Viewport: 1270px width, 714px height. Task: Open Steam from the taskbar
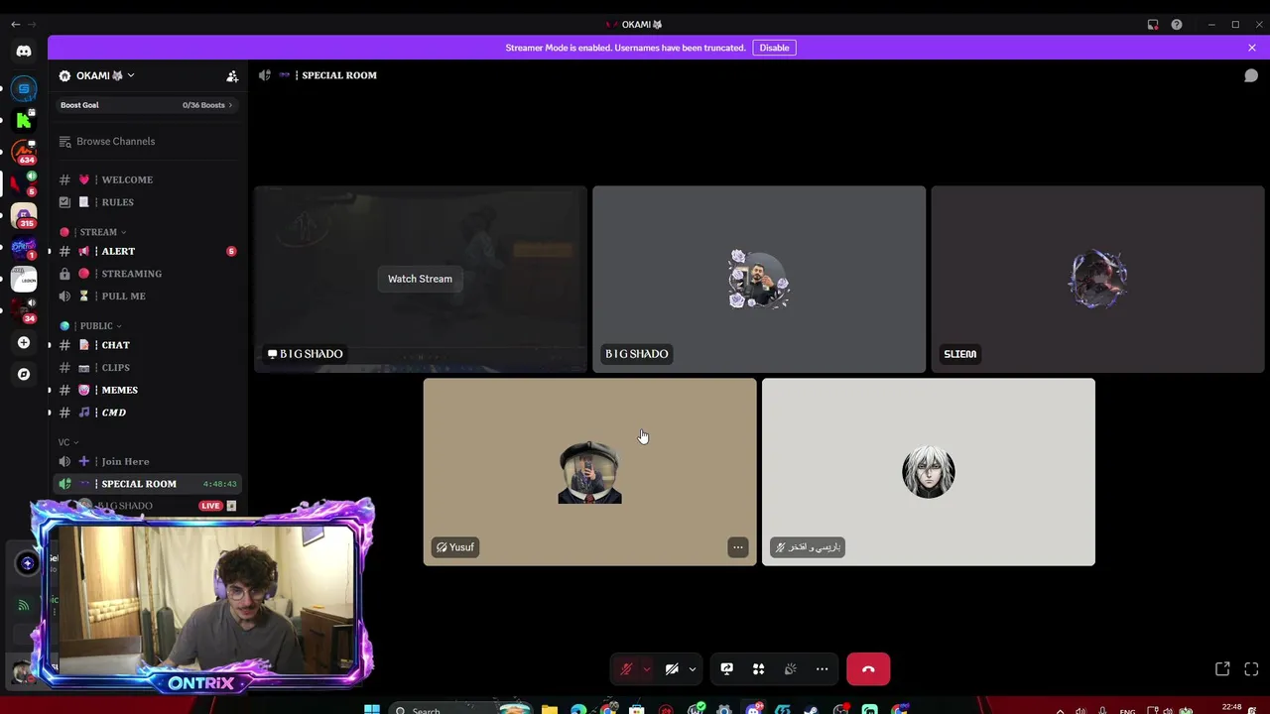(x=812, y=709)
